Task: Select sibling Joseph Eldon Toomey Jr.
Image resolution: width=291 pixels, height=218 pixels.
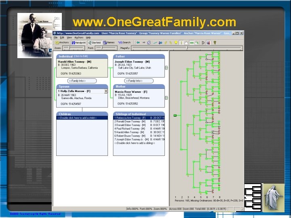Action: coord(139,139)
